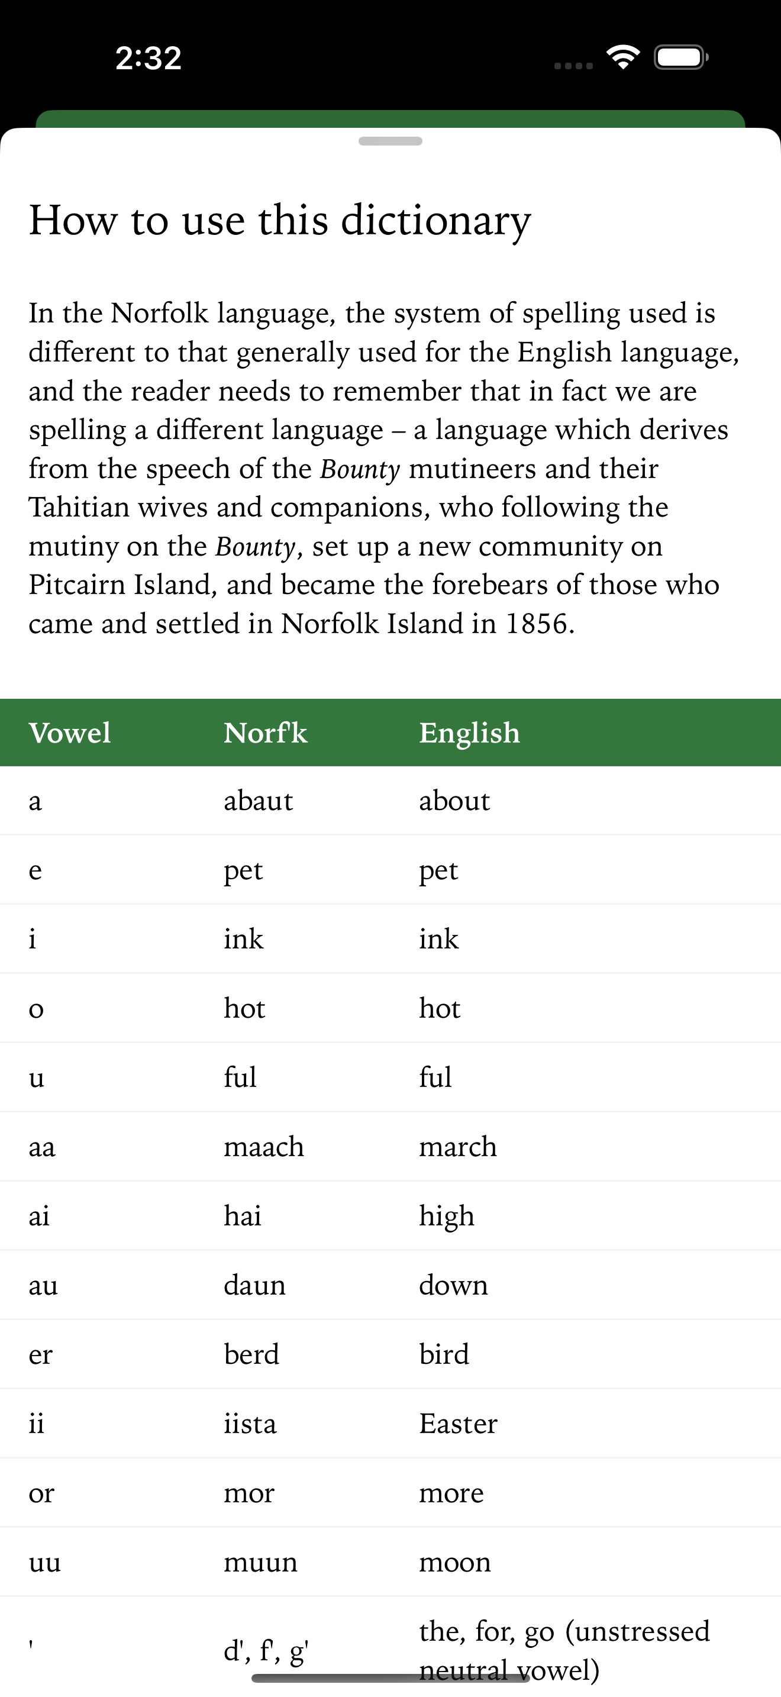Image resolution: width=781 pixels, height=1697 pixels.
Task: Tap the sheet grabber handle
Action: [390, 141]
